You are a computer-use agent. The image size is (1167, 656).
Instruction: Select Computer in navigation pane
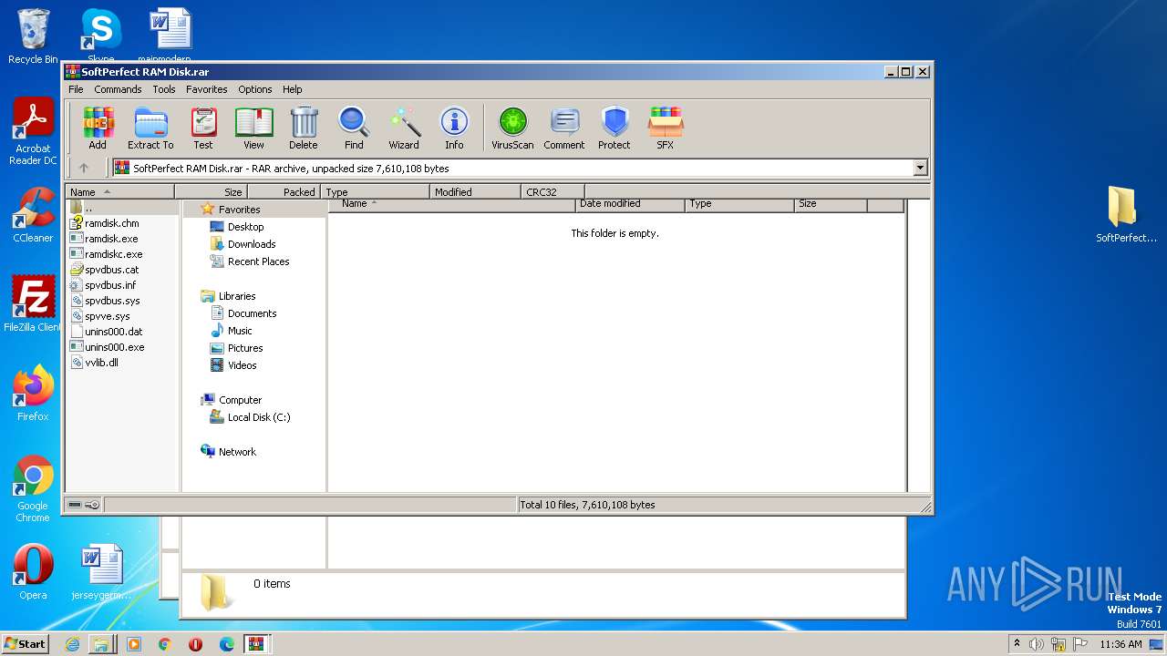[x=240, y=400]
